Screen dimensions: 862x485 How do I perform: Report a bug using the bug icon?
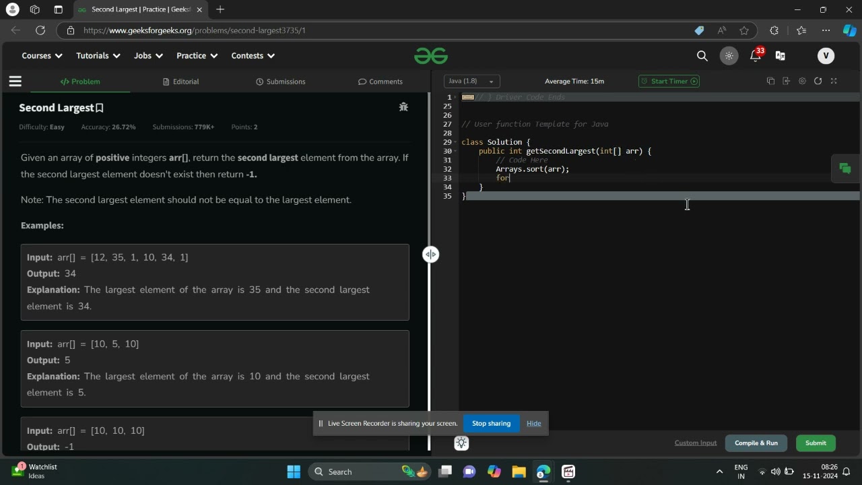click(403, 107)
